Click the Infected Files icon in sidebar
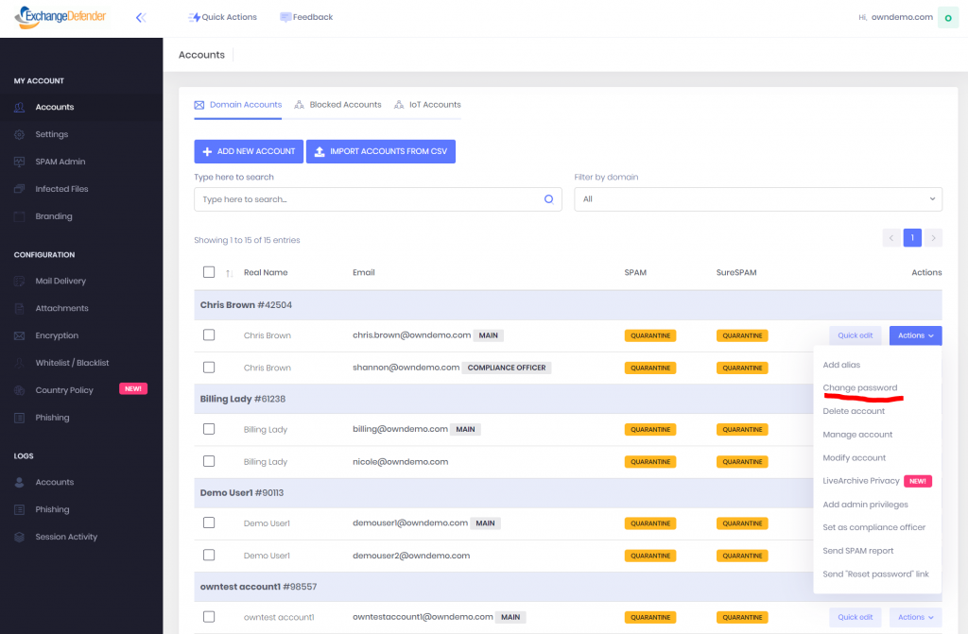 pyautogui.click(x=20, y=189)
